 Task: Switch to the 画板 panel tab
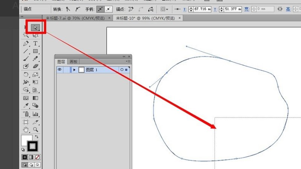click(73, 62)
